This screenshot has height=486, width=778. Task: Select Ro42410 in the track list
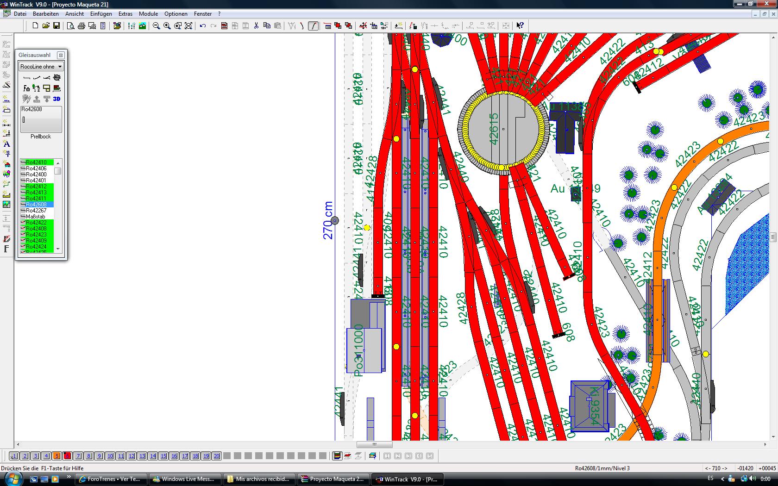click(37, 162)
